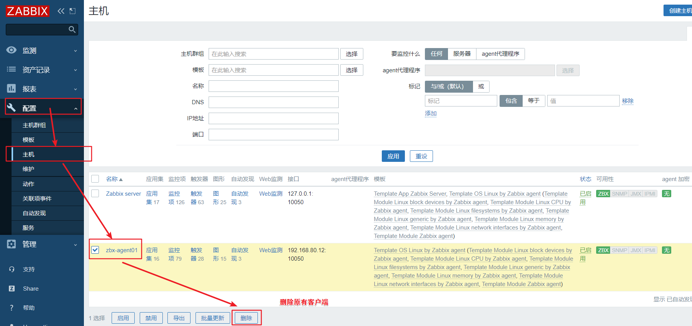Click the 管理 gear icon
This screenshot has width=692, height=326.
pos(12,244)
